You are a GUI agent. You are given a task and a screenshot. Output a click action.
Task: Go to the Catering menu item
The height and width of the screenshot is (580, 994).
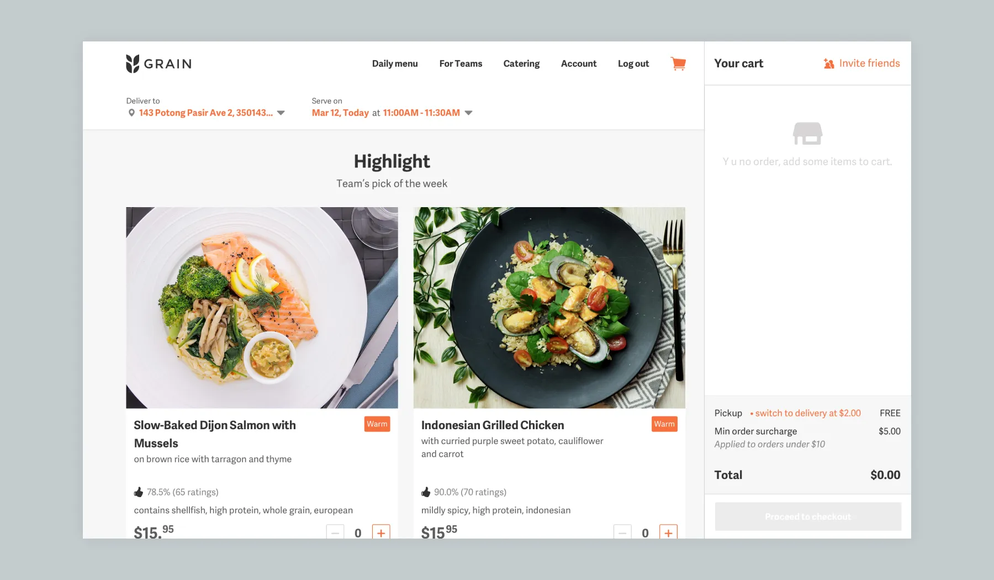[x=521, y=64]
